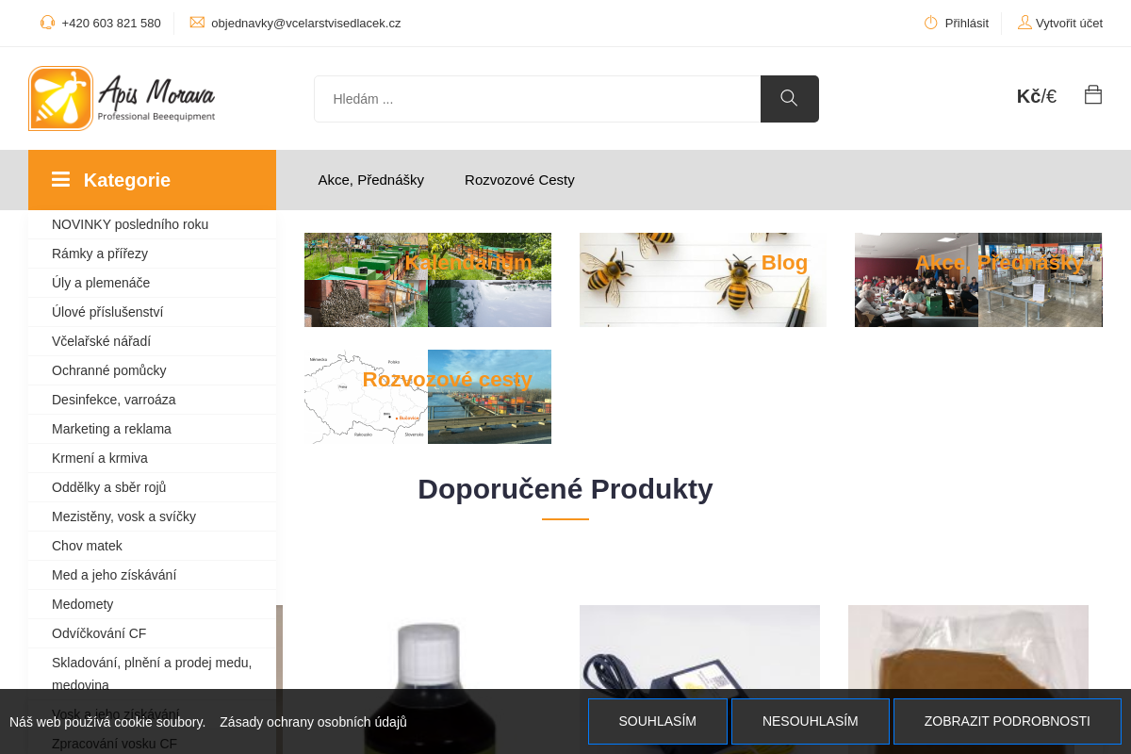Open Med a jeho získávání category
The image size is (1131, 754).
pos(114,575)
